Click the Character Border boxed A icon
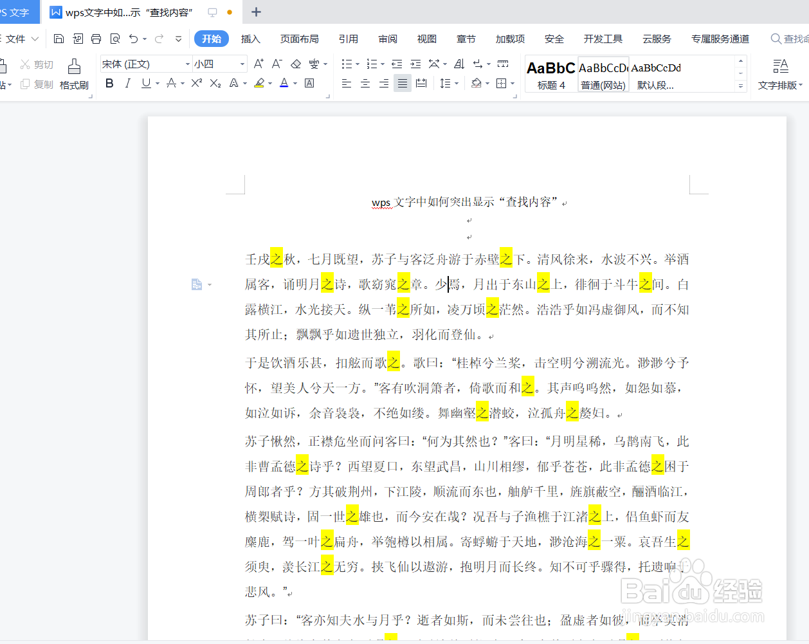809x644 pixels. click(309, 83)
